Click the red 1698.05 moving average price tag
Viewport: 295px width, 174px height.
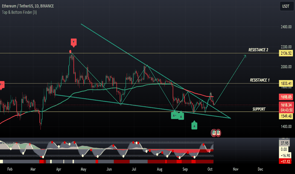point(286,97)
